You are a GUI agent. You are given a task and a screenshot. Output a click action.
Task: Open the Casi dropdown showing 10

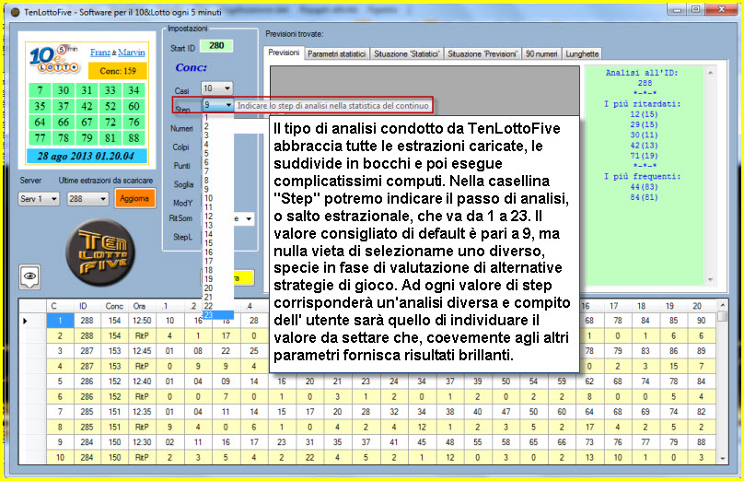point(216,88)
